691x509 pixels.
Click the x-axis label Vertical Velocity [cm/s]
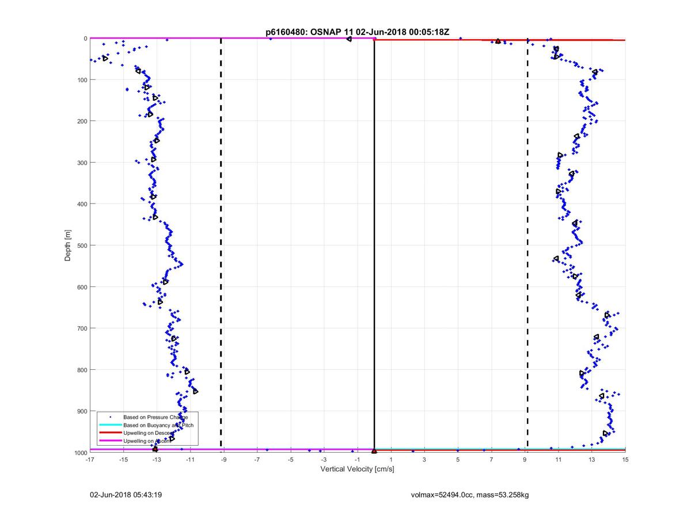pos(357,469)
